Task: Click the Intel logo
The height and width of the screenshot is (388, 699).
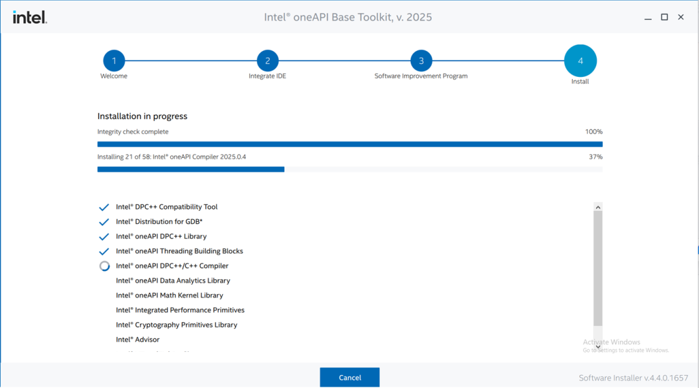Action: pyautogui.click(x=30, y=17)
